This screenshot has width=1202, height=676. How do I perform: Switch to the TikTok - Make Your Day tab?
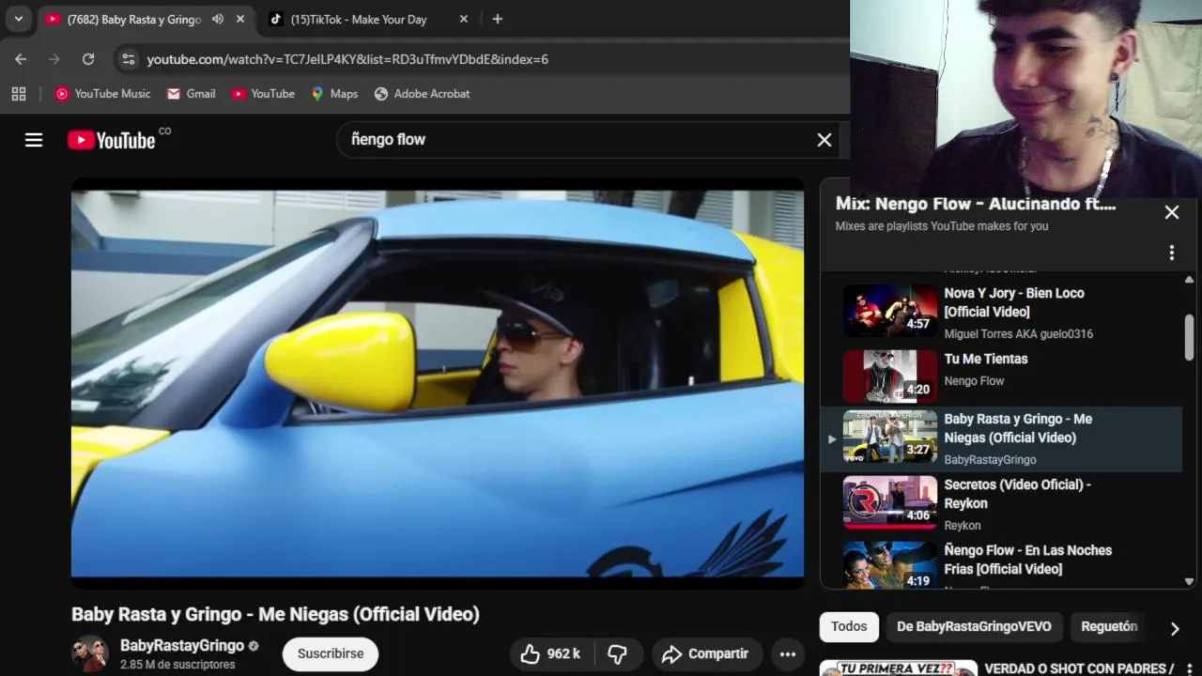click(x=359, y=19)
